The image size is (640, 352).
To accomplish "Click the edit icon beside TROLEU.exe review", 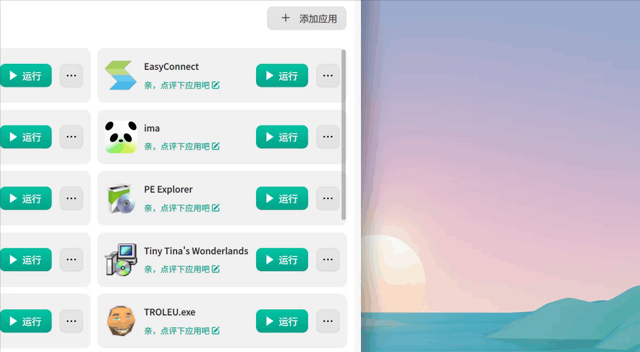I will pos(216,330).
